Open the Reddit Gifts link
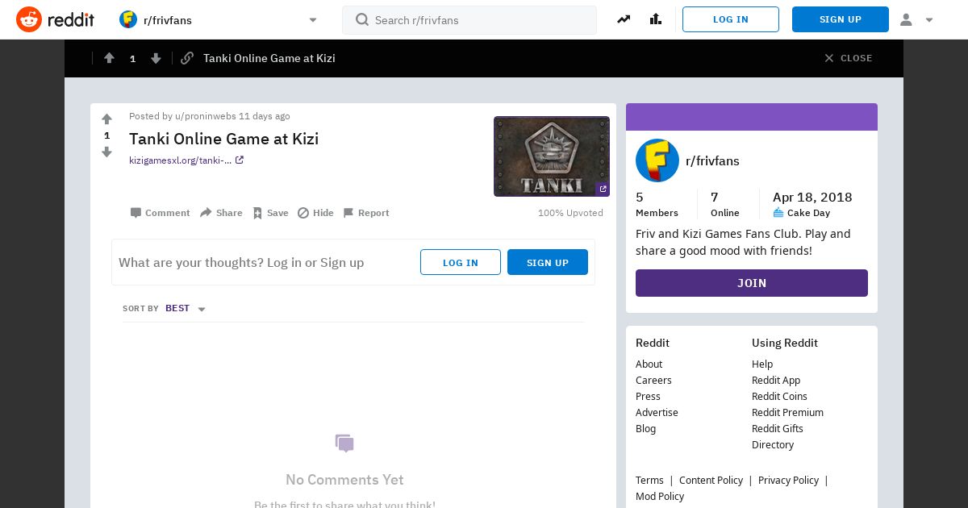 [x=778, y=428]
